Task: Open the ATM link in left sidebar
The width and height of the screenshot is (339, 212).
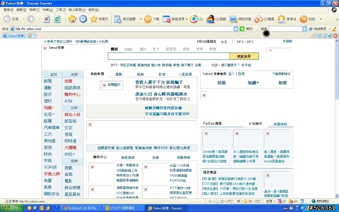Action: click(68, 101)
